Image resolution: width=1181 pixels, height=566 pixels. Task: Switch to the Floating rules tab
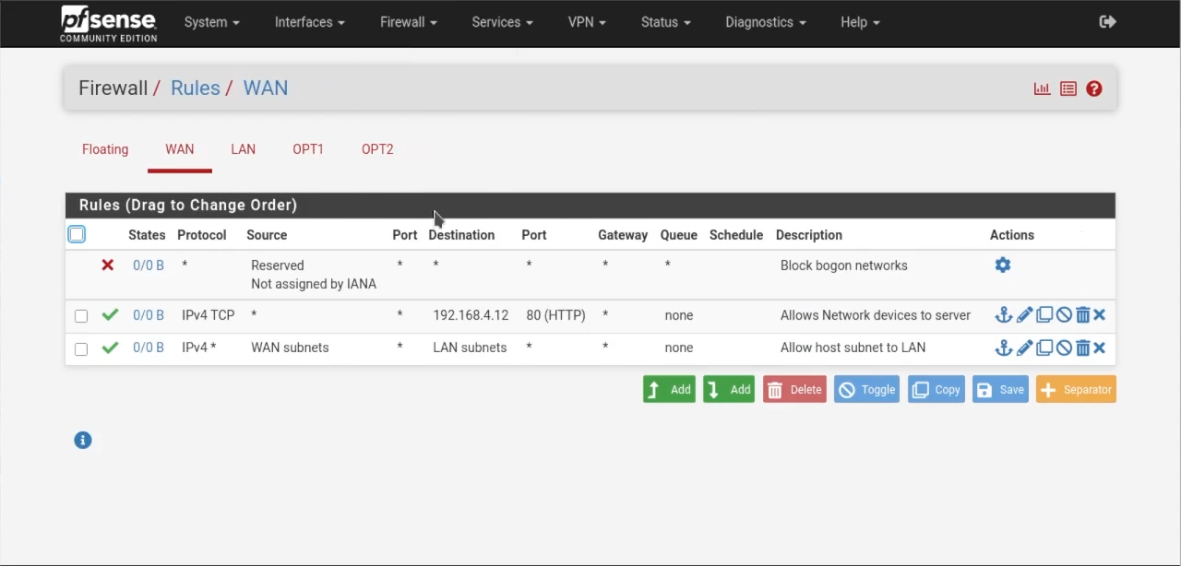coord(105,149)
